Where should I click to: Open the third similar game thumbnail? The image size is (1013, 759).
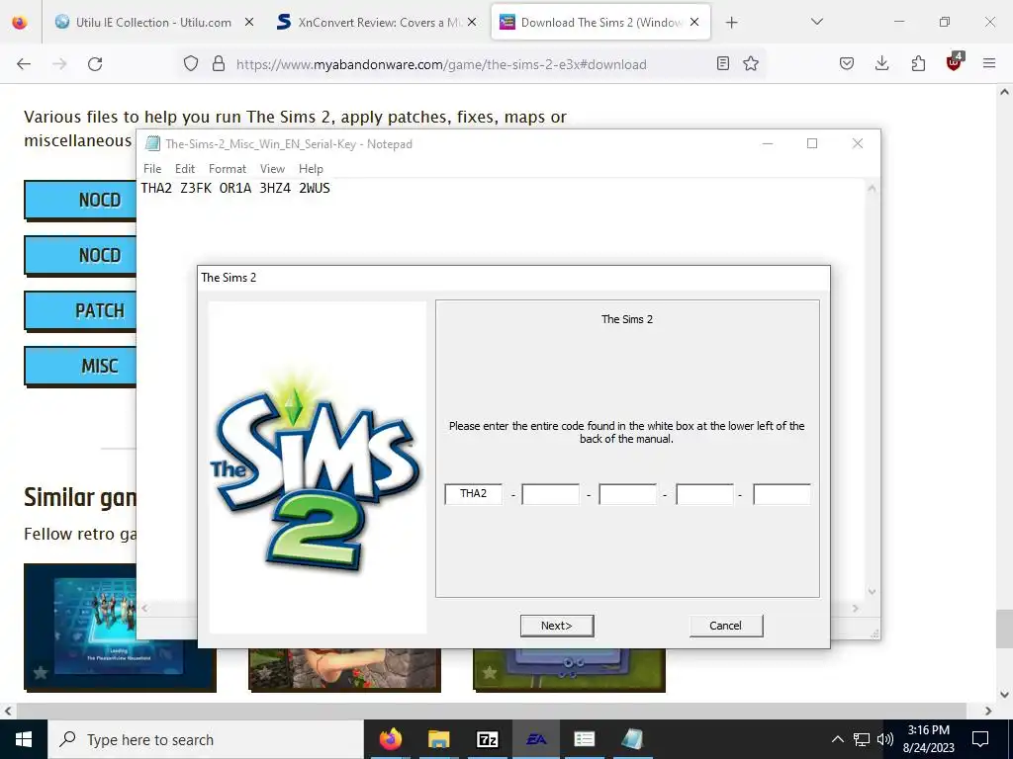(x=569, y=670)
